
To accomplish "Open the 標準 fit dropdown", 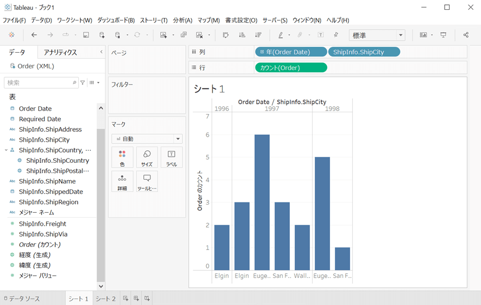I will pyautogui.click(x=377, y=35).
